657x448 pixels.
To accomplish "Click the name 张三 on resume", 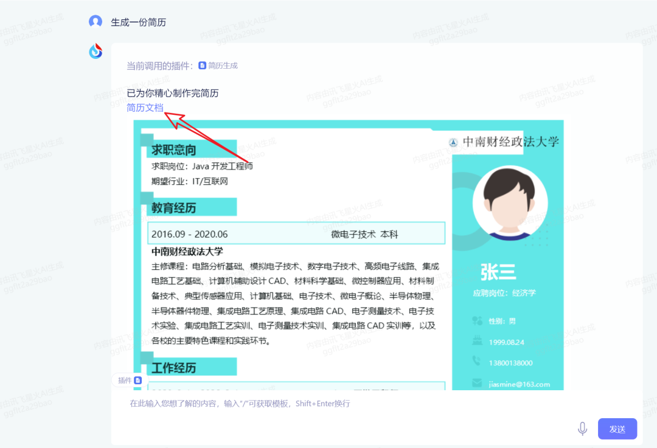I will pyautogui.click(x=498, y=272).
